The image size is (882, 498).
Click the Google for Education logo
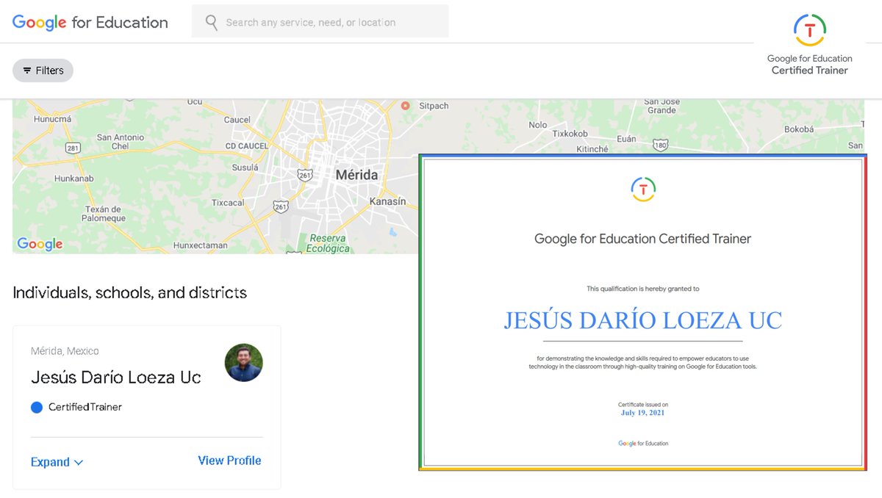pyautogui.click(x=90, y=22)
